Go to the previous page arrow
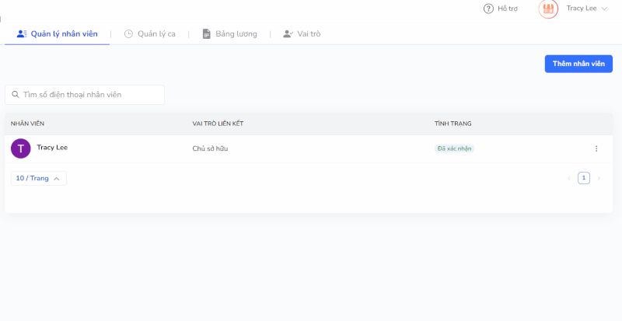Viewport: 622px width, 321px height. [x=569, y=178]
